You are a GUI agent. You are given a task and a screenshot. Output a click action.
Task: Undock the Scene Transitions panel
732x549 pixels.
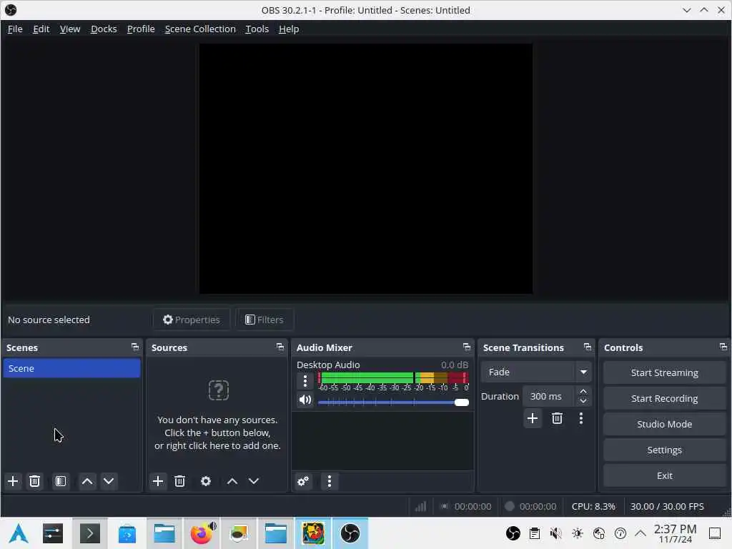click(588, 347)
